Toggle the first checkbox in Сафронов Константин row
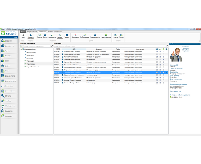 157,75
